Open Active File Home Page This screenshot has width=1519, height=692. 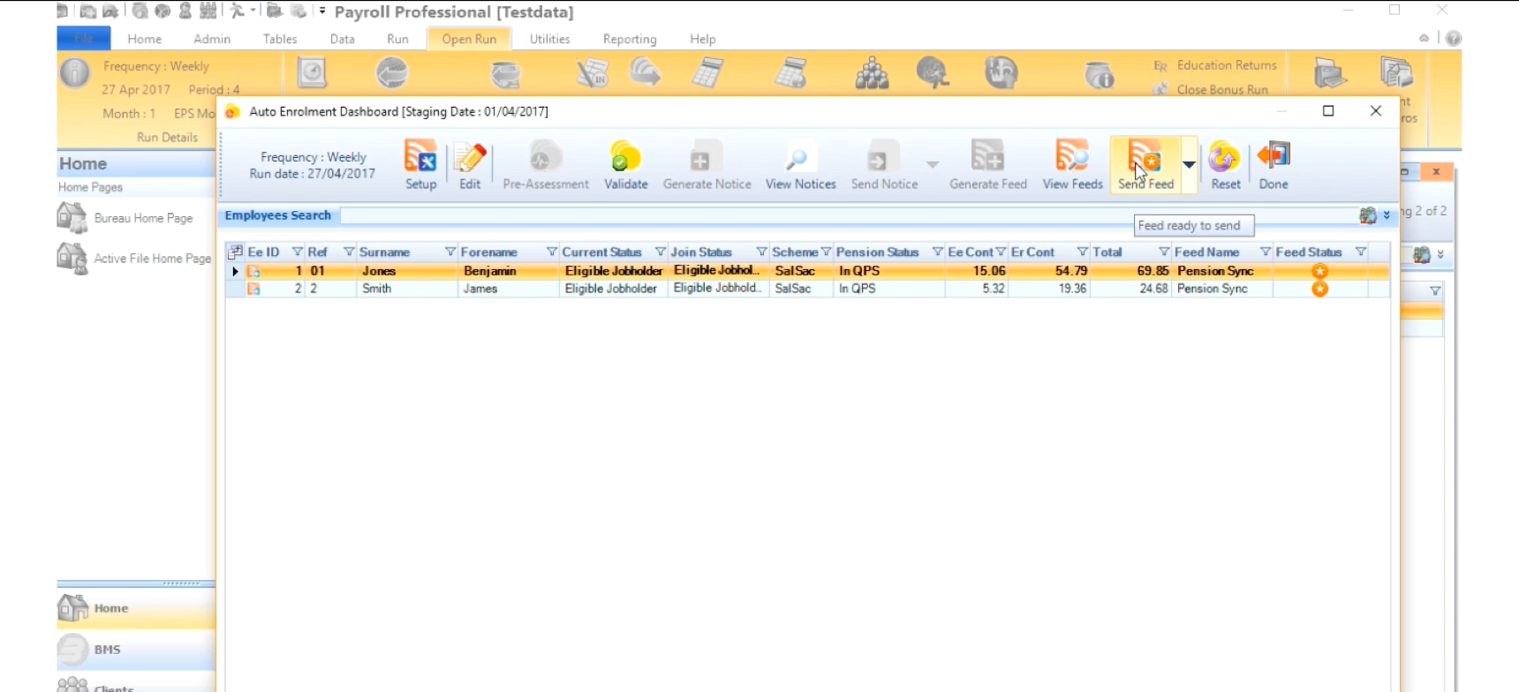(x=152, y=259)
